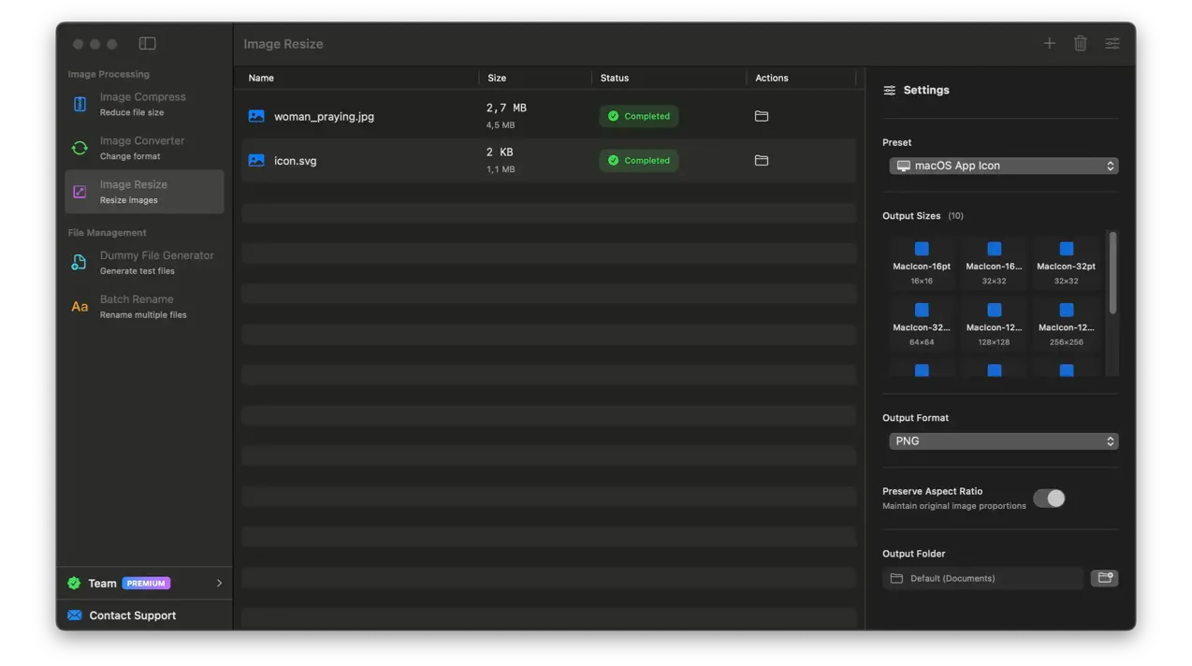Click the add files plus icon
Image resolution: width=1192 pixels, height=666 pixels.
1049,43
